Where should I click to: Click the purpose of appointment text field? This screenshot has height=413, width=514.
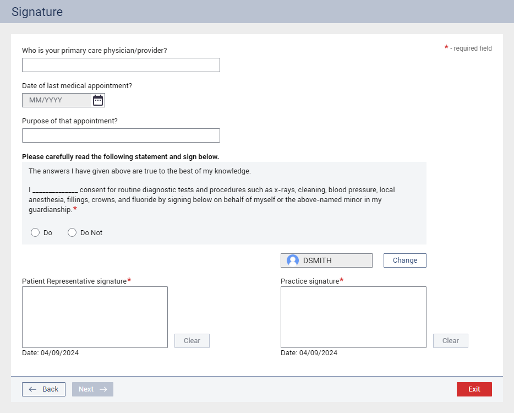[121, 135]
